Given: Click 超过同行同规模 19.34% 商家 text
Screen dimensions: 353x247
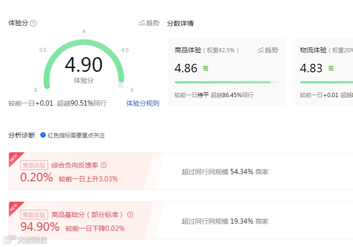Looking at the screenshot, I should tap(225, 221).
